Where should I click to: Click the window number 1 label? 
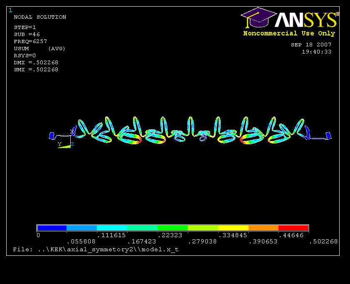(10, 10)
